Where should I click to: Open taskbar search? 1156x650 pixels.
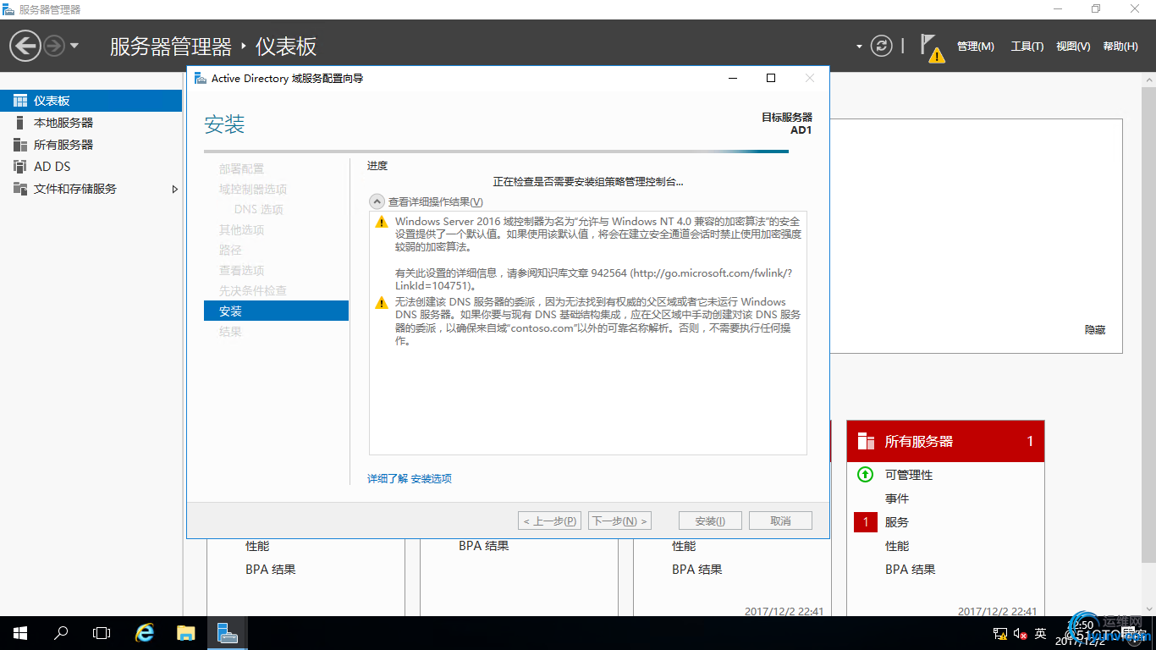point(61,633)
